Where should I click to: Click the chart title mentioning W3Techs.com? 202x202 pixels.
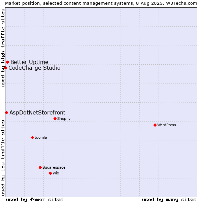(x=101, y=3)
